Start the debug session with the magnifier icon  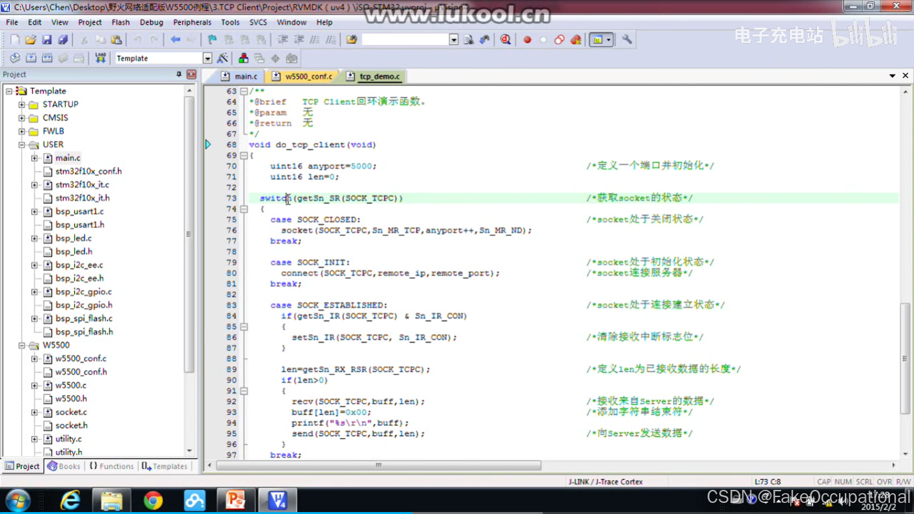[506, 40]
